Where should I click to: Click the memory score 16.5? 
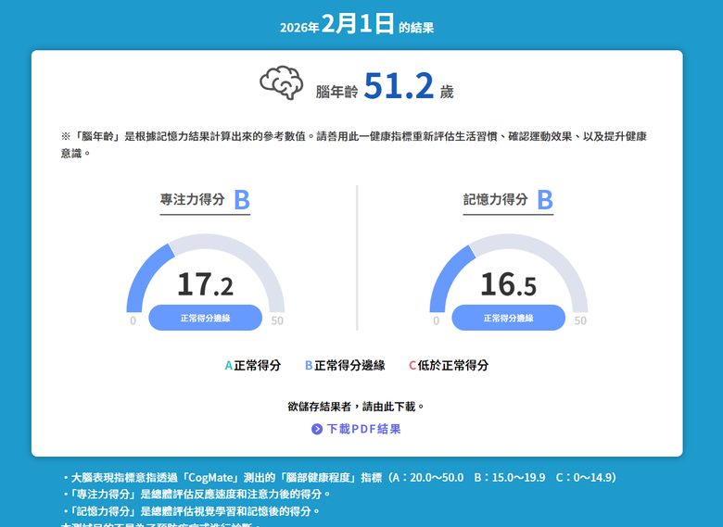(x=508, y=284)
